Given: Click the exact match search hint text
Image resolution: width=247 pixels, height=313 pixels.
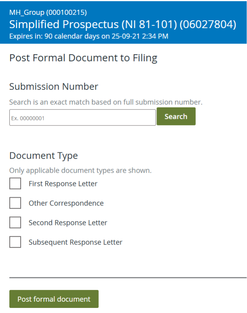Looking at the screenshot, I should 106,102.
